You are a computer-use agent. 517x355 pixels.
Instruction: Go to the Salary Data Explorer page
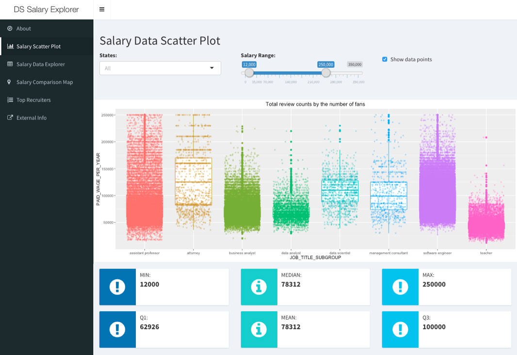click(40, 64)
